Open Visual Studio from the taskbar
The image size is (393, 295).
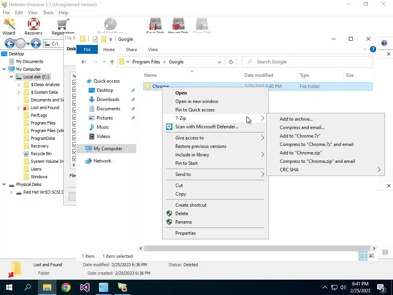[x=85, y=287]
